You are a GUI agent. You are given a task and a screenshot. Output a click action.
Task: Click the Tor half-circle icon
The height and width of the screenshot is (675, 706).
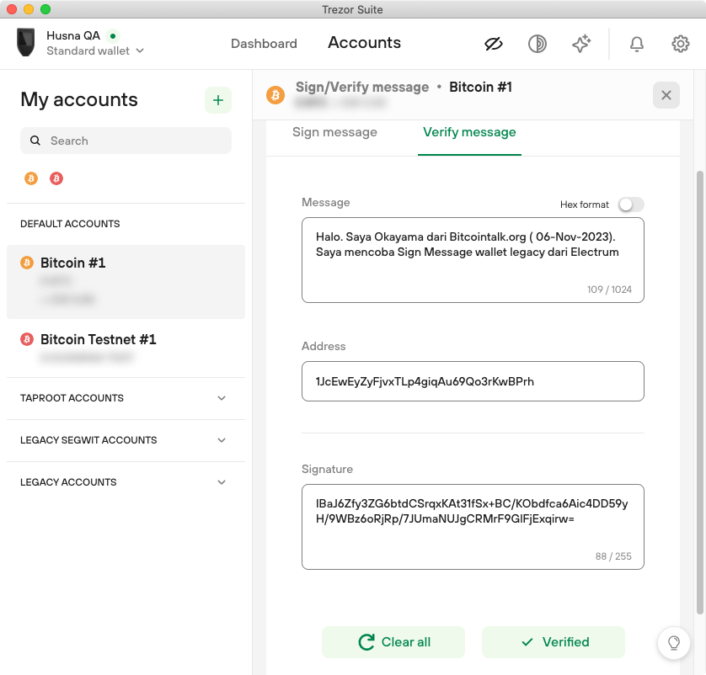[x=538, y=44]
